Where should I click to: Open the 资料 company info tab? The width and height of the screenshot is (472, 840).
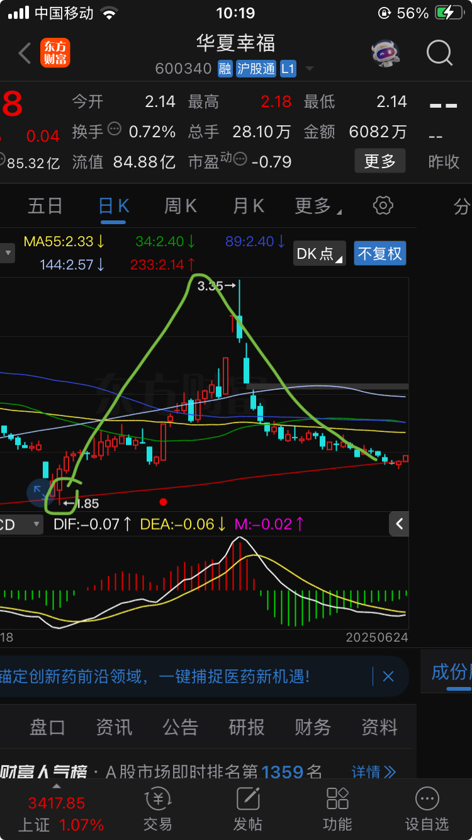coord(379,728)
